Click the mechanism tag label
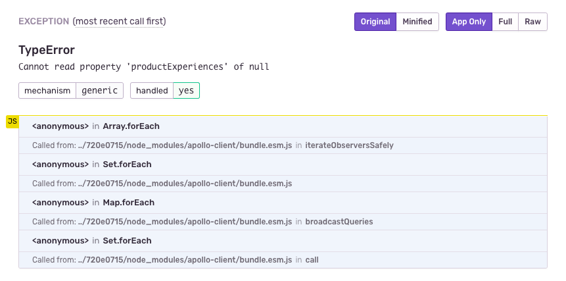566x281 pixels. pos(47,91)
